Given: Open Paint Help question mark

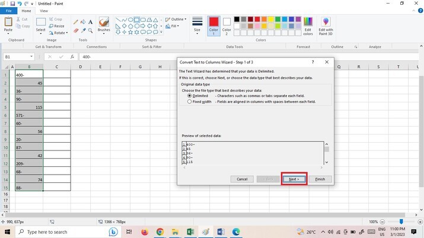Looking at the screenshot, I should click(420, 11).
